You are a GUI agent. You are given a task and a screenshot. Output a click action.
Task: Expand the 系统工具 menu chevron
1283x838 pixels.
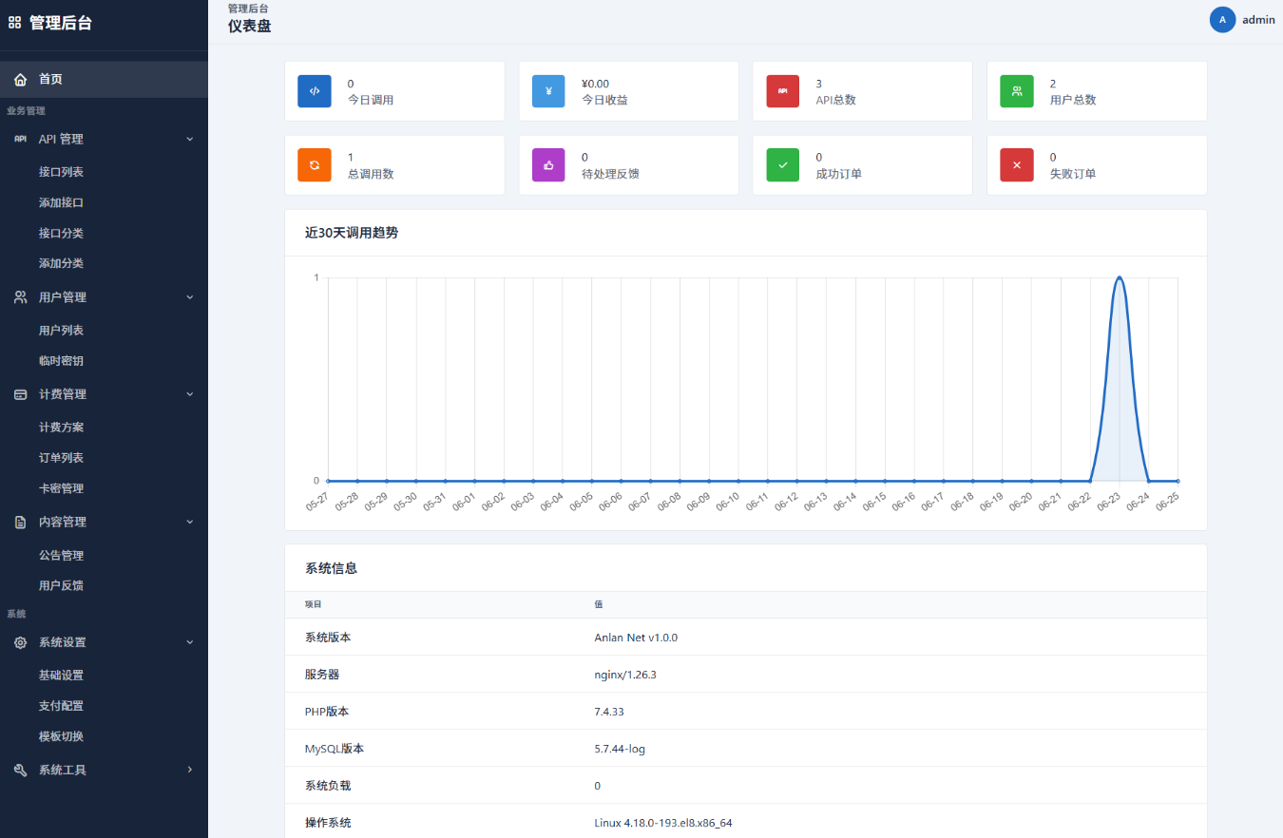189,770
